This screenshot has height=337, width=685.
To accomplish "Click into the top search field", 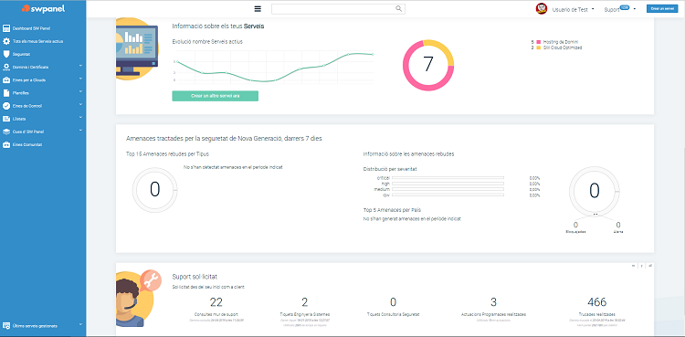I will pos(338,9).
